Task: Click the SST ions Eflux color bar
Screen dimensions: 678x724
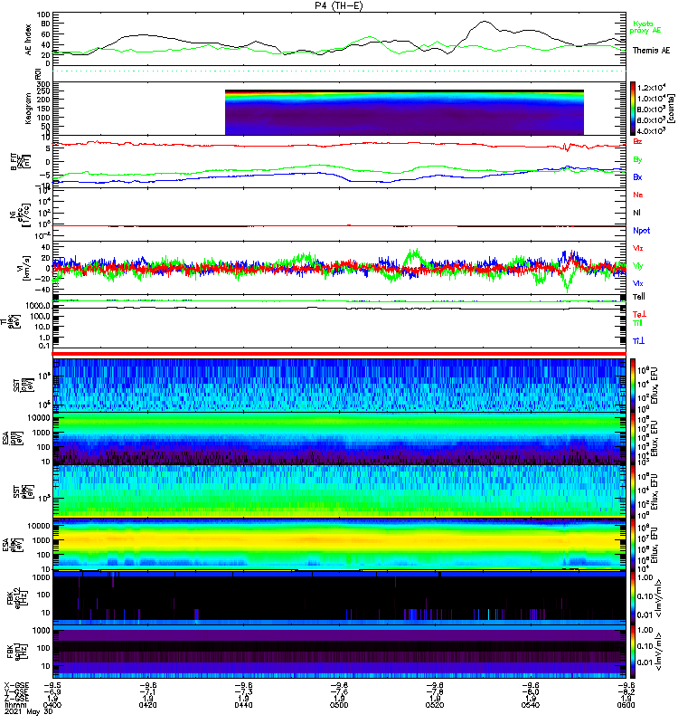Action: coord(634,386)
